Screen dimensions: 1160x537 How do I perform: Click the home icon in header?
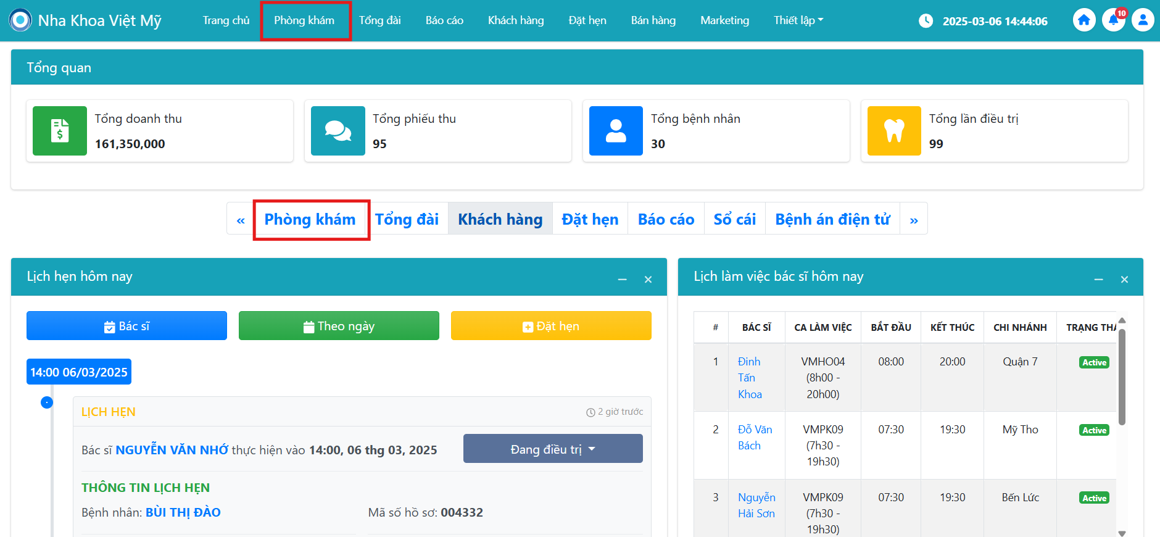pos(1083,20)
